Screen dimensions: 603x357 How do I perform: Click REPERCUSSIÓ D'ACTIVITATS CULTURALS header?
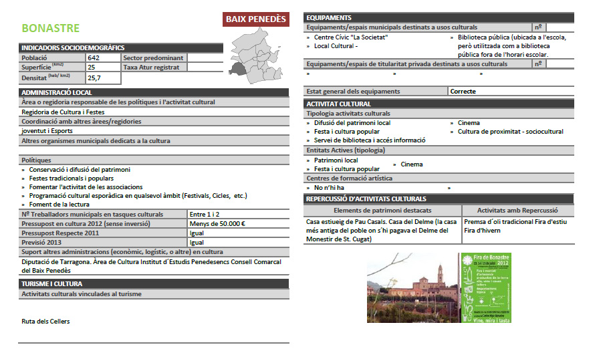(x=439, y=199)
